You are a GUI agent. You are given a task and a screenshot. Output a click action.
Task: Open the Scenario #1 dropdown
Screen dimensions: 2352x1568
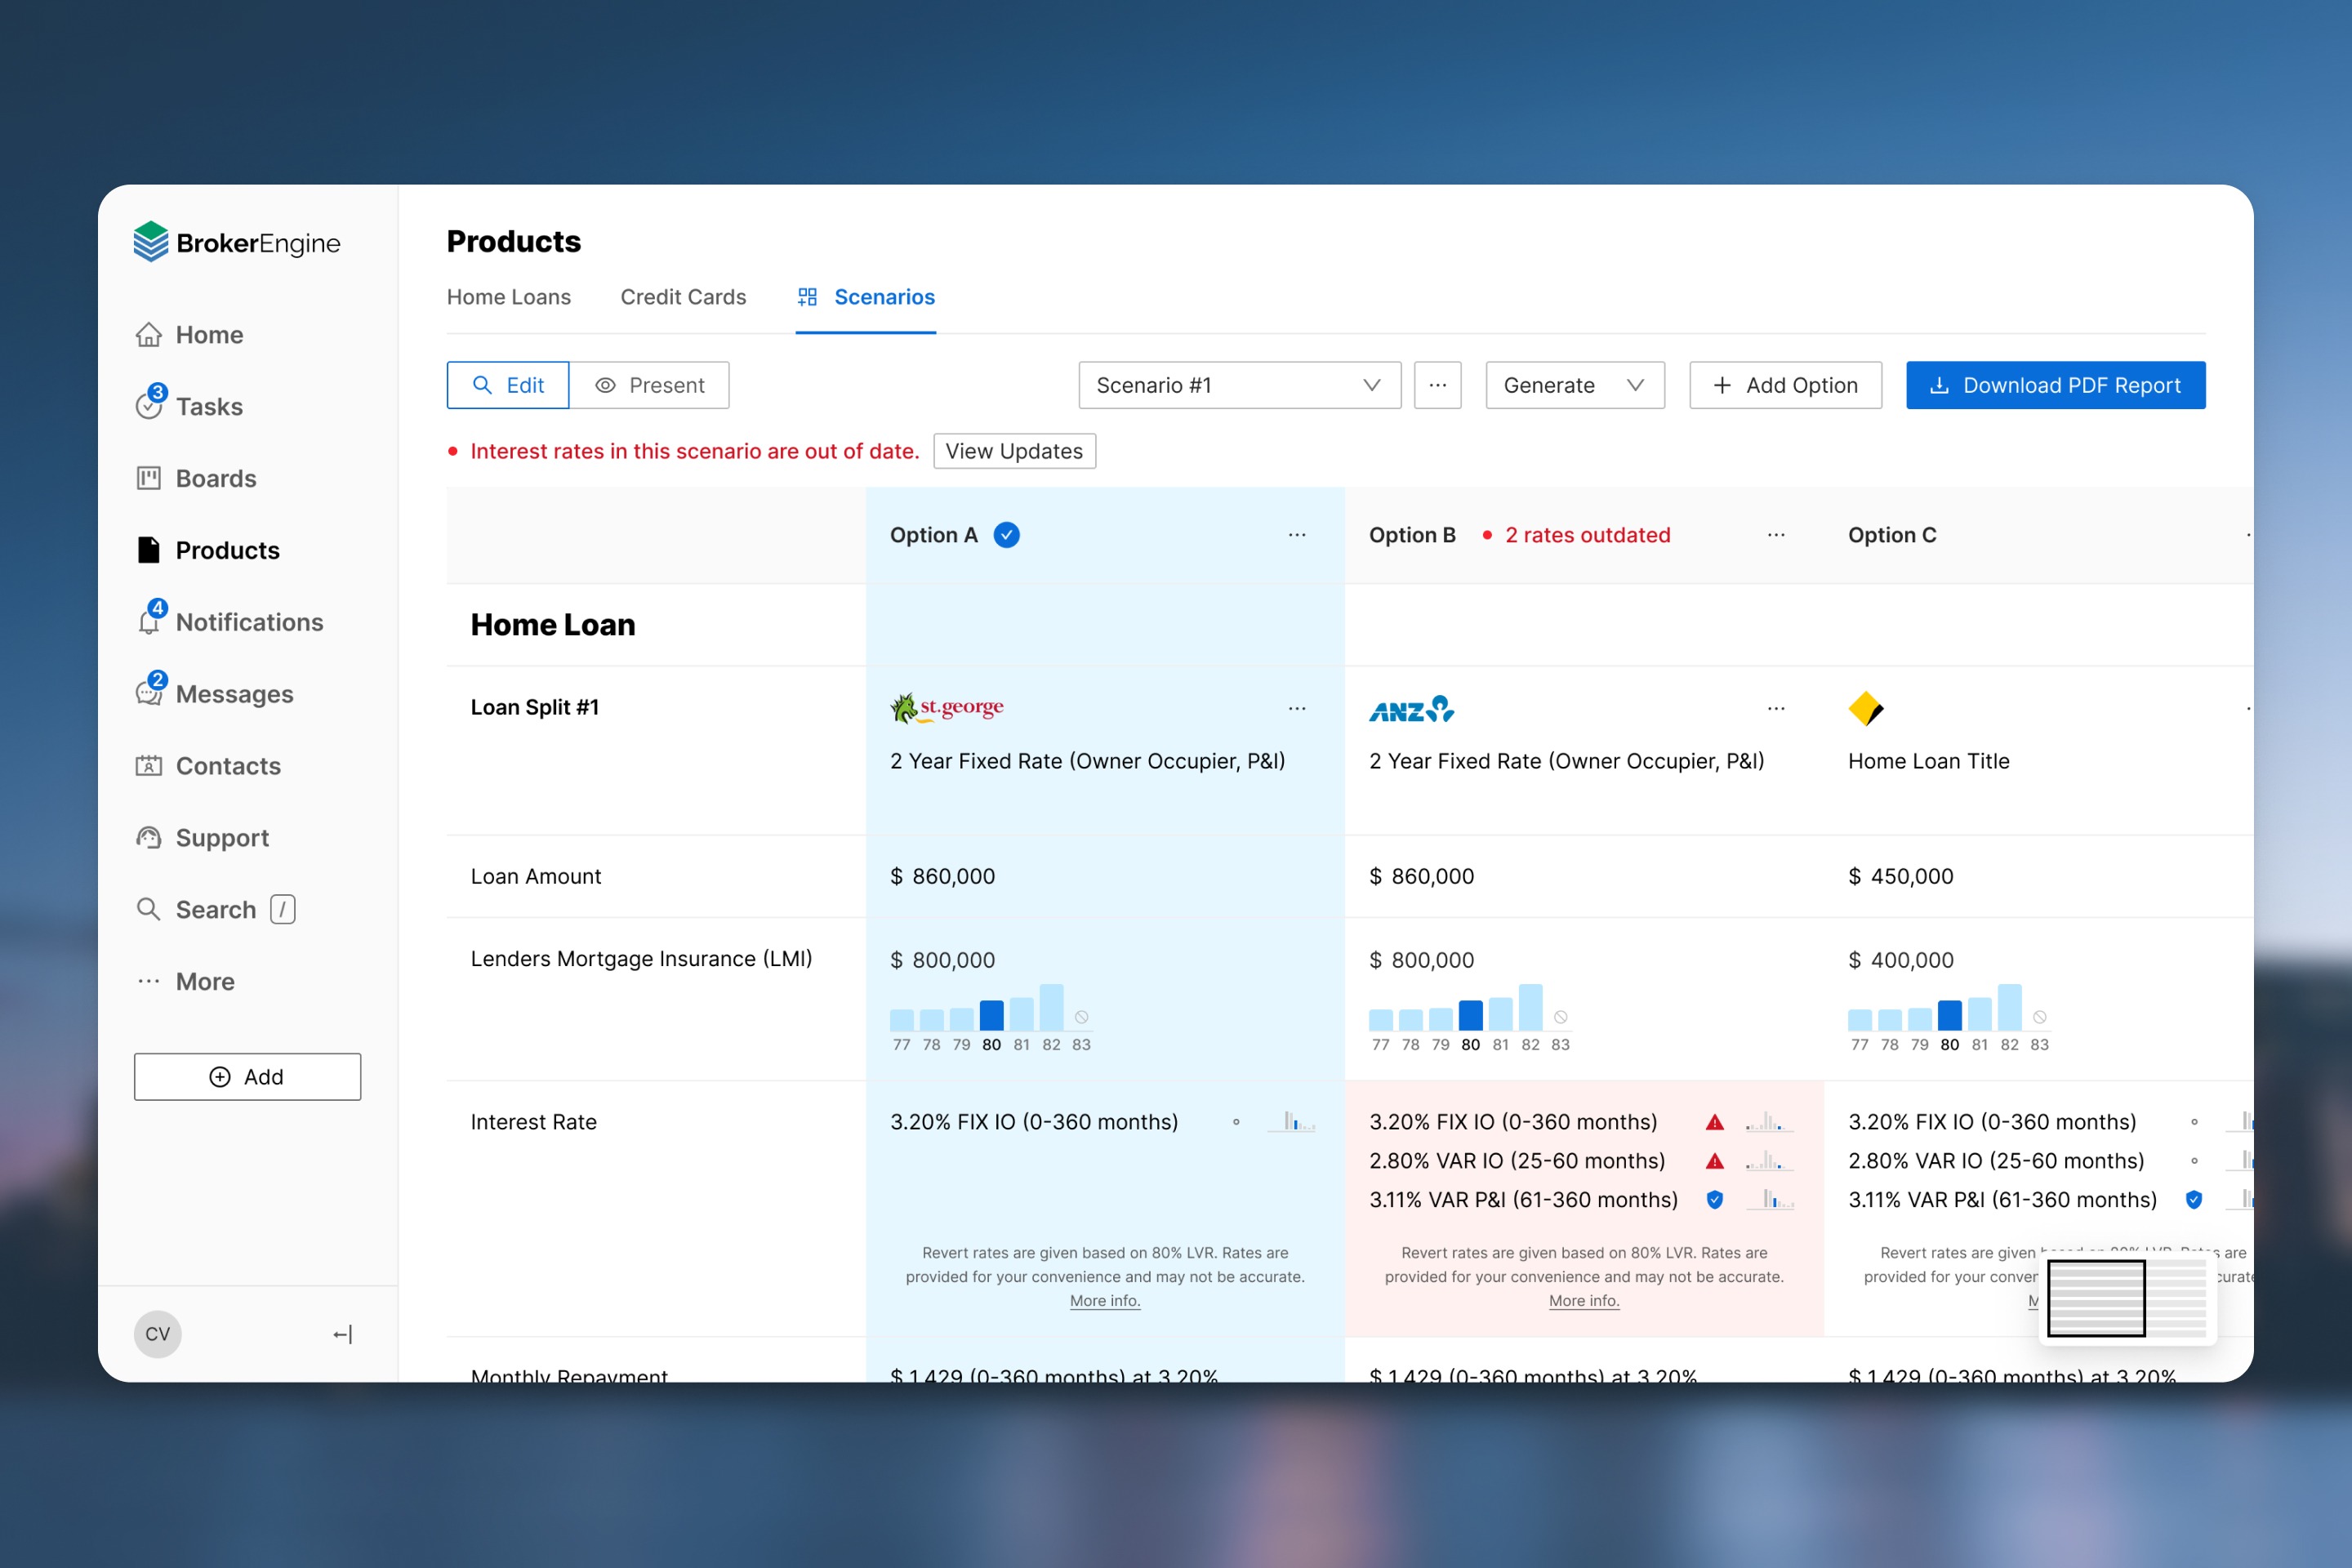coord(1239,385)
